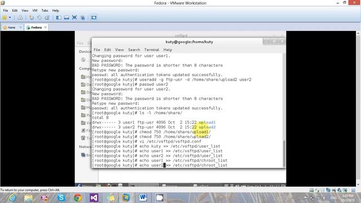This screenshot has width=361, height=203.
Task: Click 'Changing password for user user2.' line
Action: click(131, 89)
